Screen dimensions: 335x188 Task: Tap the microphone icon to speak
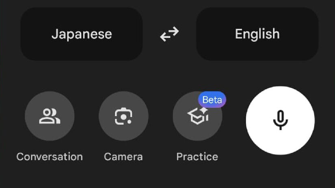click(x=280, y=120)
